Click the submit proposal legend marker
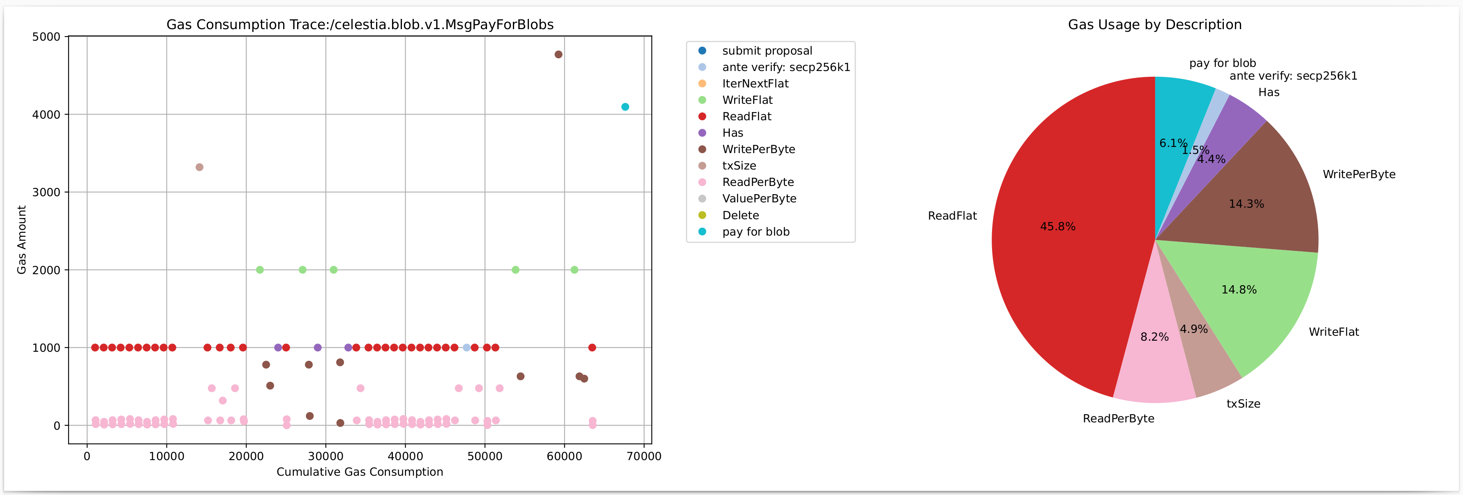This screenshot has width=1463, height=495. (x=702, y=50)
